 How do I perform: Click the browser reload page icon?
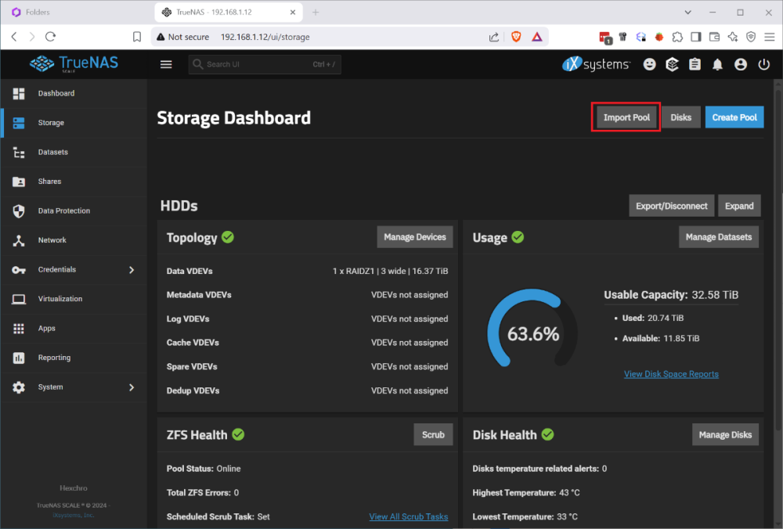click(51, 37)
